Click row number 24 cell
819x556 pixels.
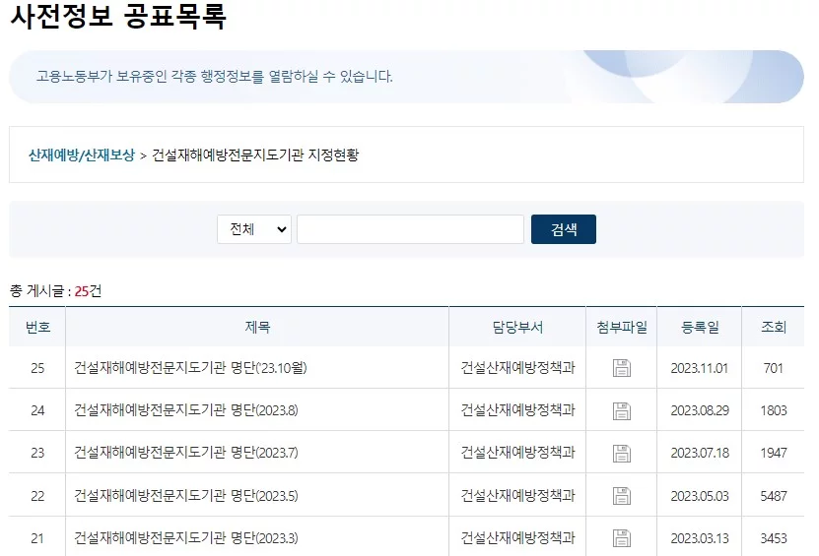point(37,410)
